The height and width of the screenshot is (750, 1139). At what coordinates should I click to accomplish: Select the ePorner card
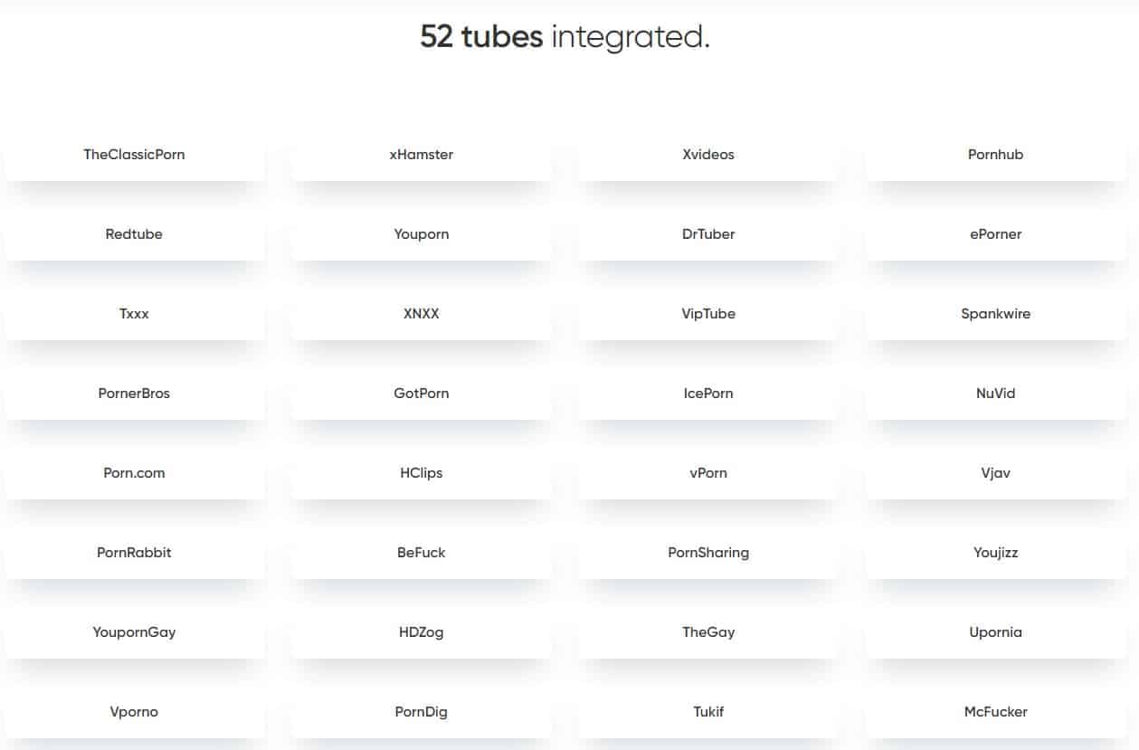(x=995, y=234)
